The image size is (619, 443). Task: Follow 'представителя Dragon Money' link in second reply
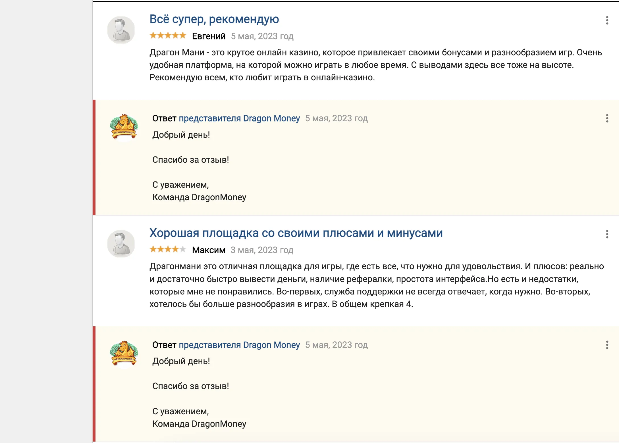pos(239,345)
